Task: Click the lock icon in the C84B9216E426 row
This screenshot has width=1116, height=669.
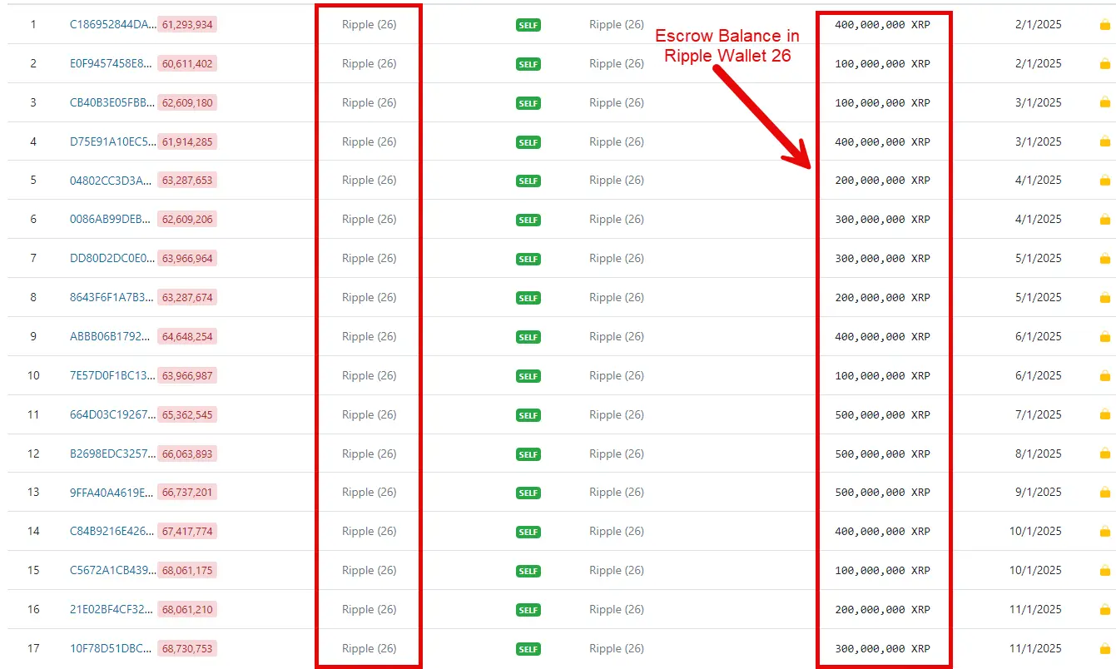Action: (1105, 532)
